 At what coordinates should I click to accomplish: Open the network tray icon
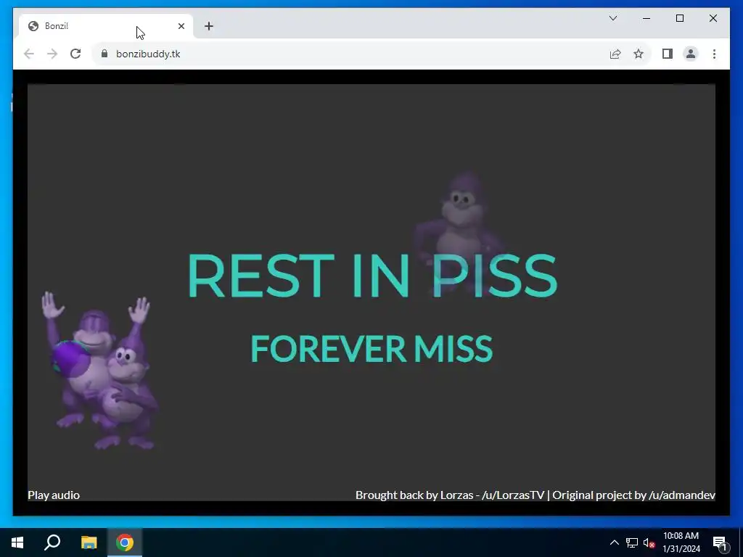[x=632, y=542]
